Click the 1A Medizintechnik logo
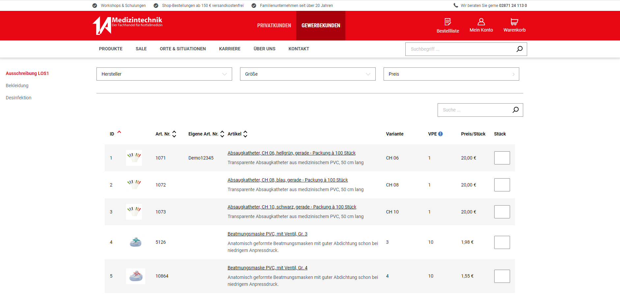 tap(127, 25)
